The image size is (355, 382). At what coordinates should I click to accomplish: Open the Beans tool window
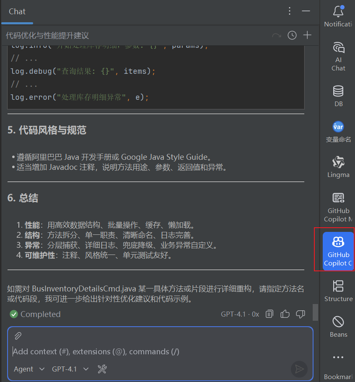point(338,324)
